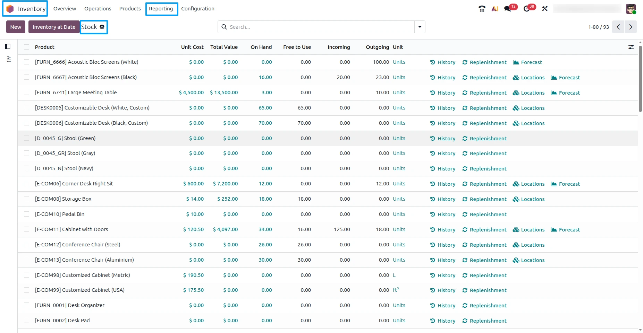Open the column settings adjust icon
The width and height of the screenshot is (643, 333).
[x=631, y=47]
